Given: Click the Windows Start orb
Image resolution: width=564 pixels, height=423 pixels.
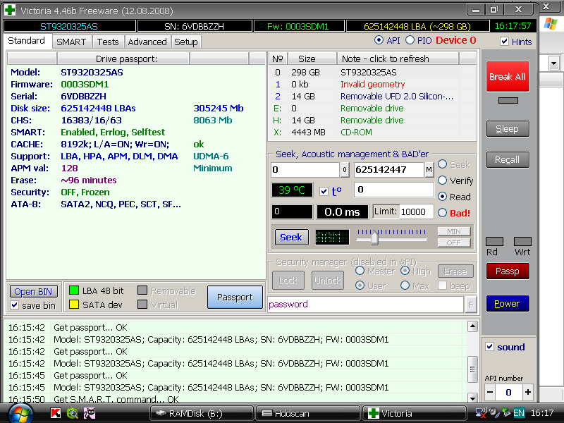Looking at the screenshot, I should point(20,412).
